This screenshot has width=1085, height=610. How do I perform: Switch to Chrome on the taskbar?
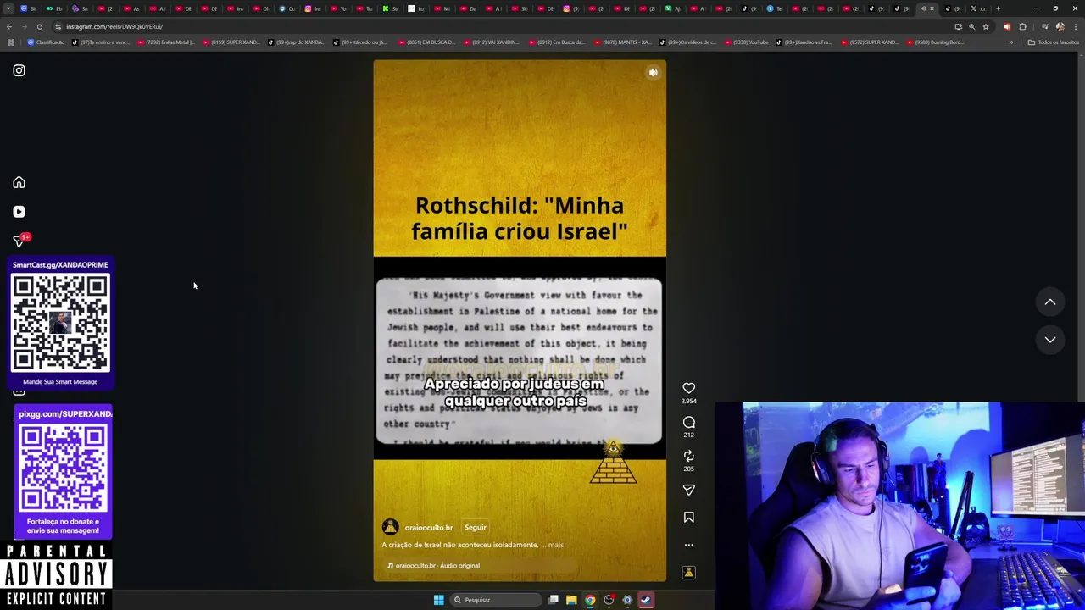click(x=590, y=600)
